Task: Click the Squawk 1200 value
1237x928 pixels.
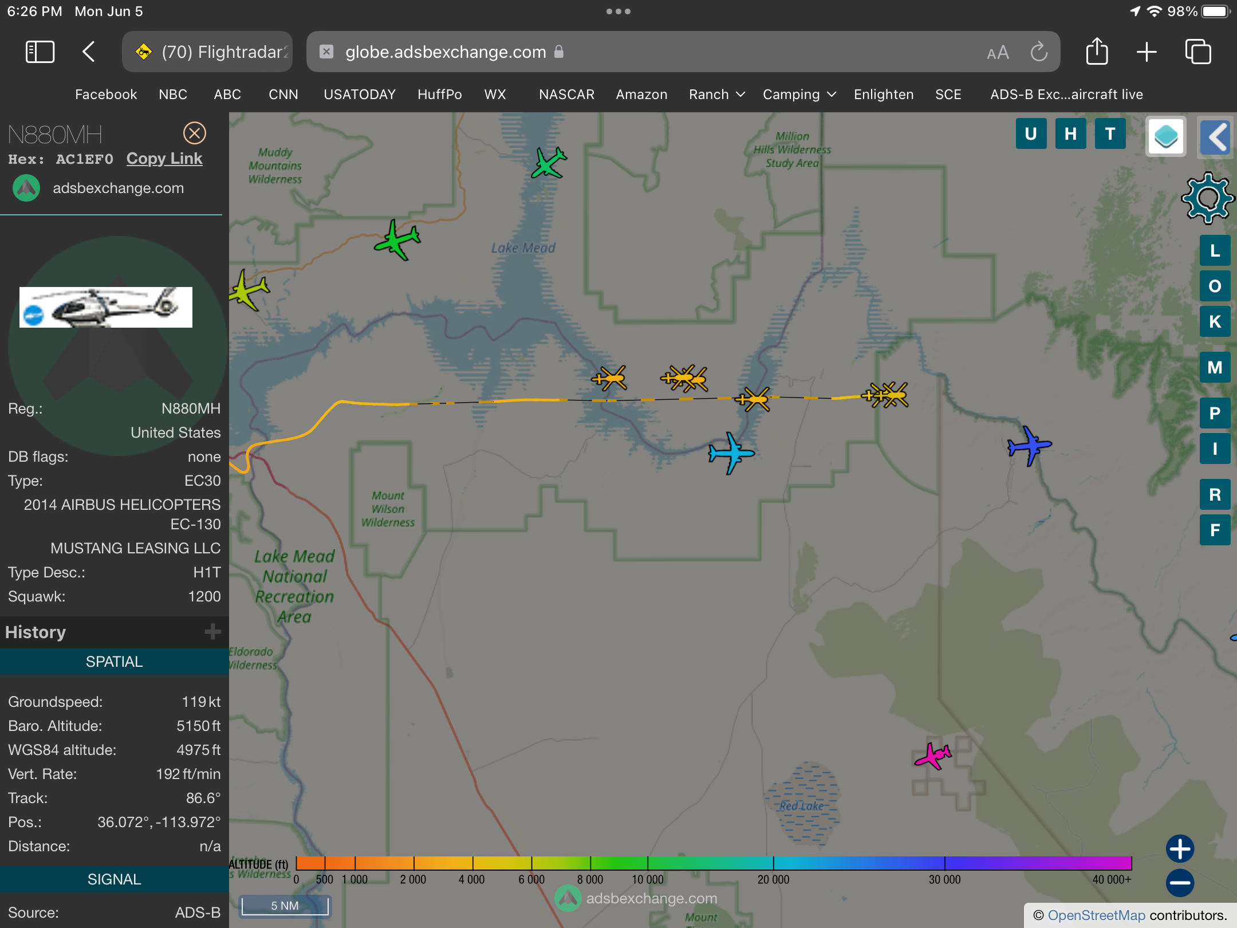Action: click(204, 596)
